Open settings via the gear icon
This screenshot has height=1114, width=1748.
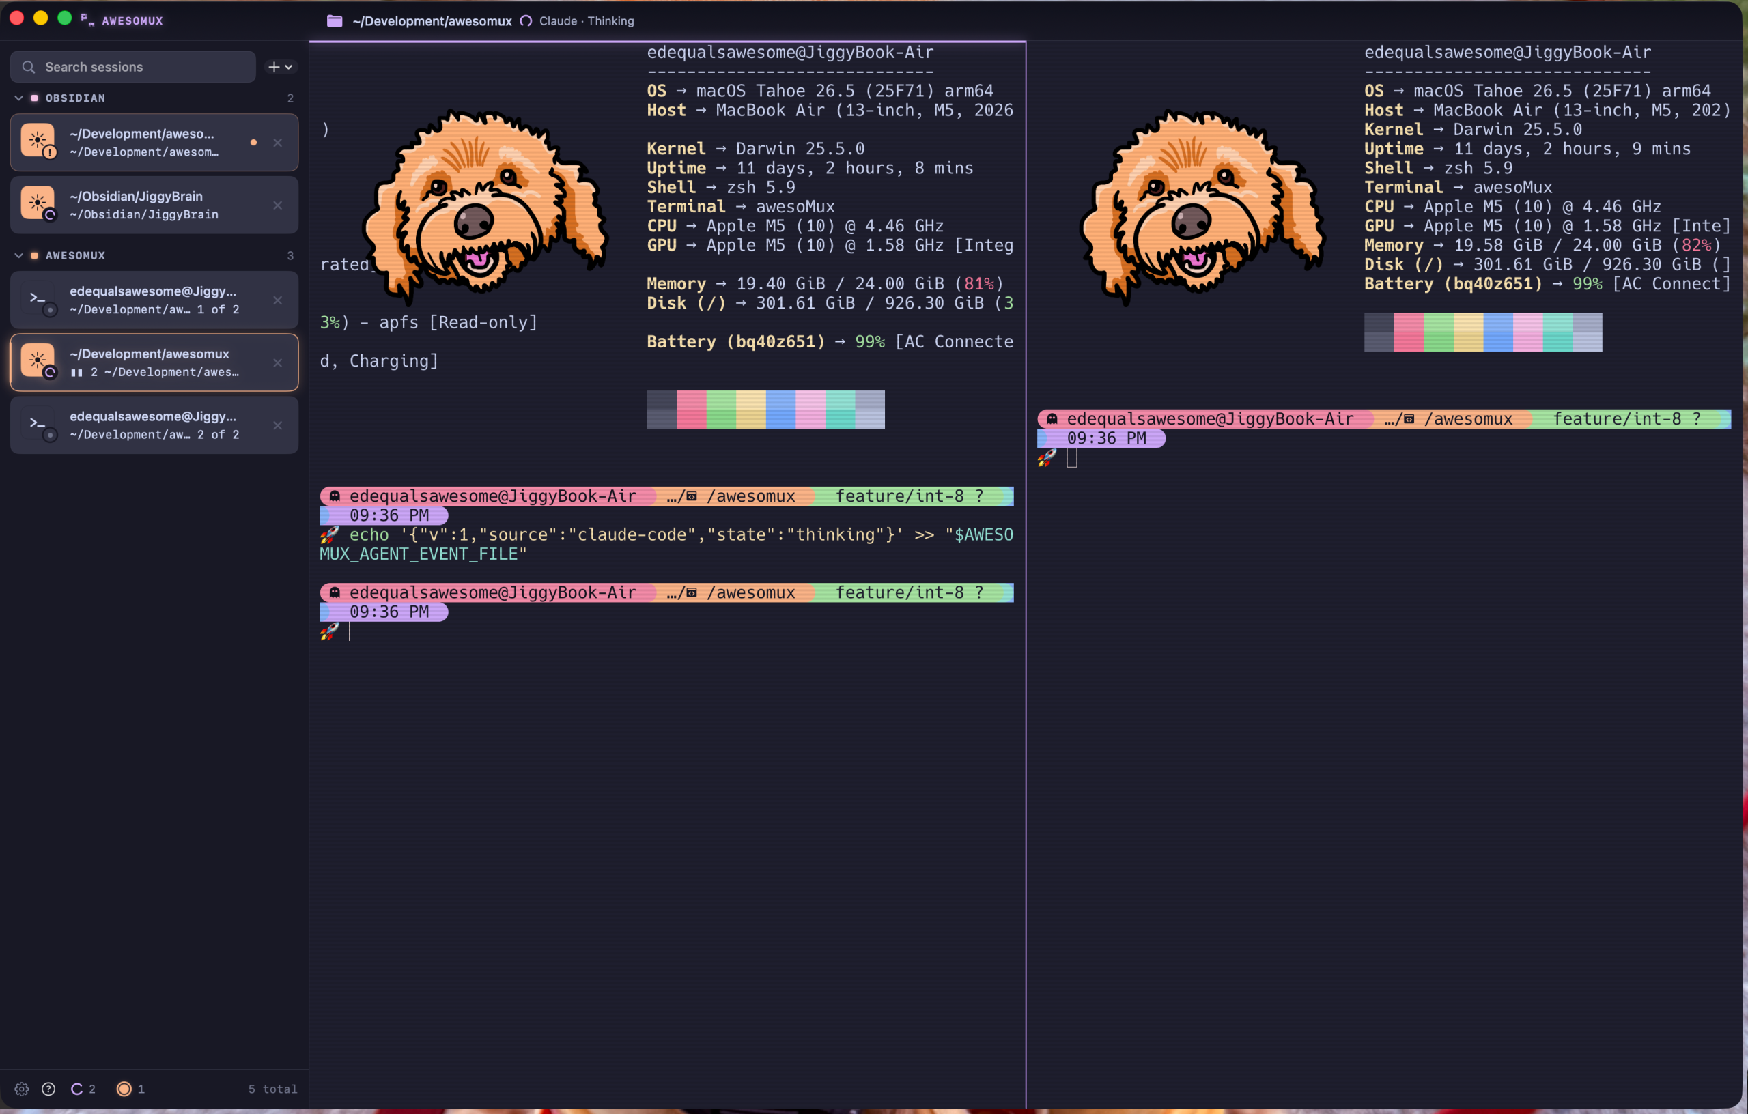(21, 1089)
